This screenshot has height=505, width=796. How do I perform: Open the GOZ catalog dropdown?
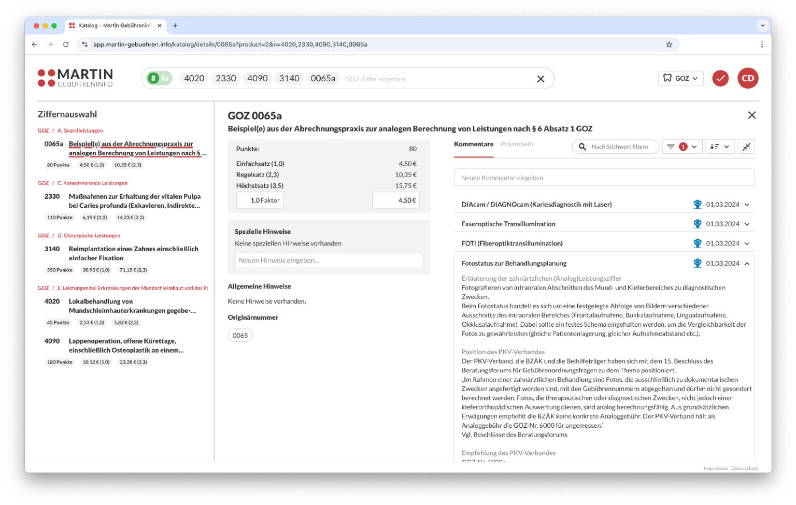point(680,78)
